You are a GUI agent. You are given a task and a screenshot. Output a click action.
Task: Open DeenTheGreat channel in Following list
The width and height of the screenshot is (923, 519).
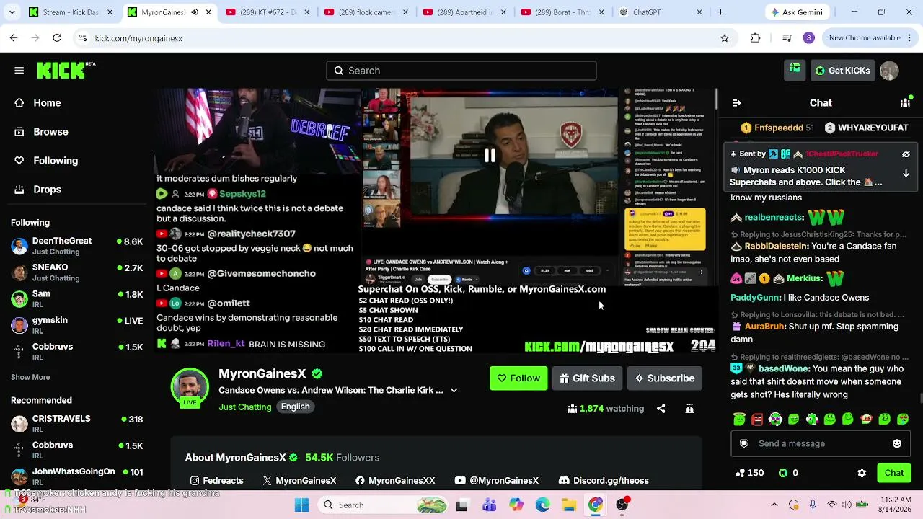click(77, 246)
